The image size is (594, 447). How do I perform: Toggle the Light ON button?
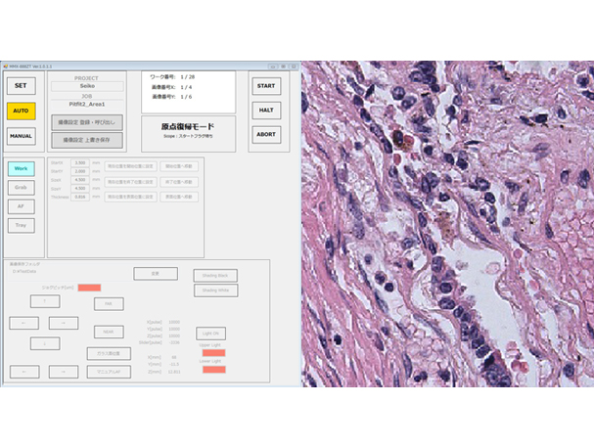211,334
